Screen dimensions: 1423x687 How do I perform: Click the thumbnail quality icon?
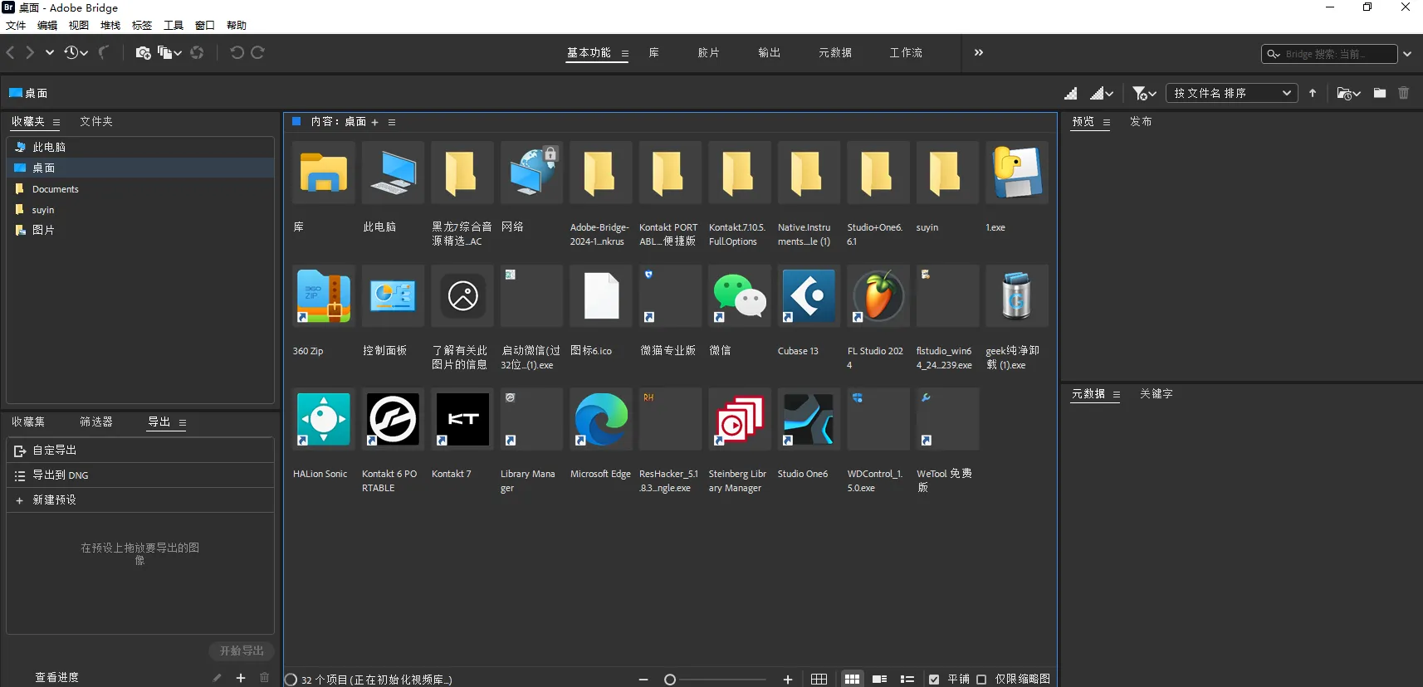tap(1071, 93)
